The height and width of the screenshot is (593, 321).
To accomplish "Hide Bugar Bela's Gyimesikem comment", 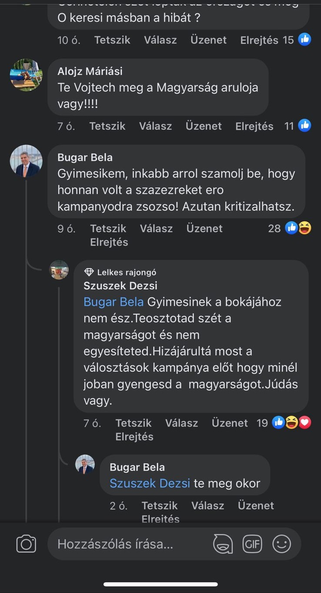I will (109, 242).
